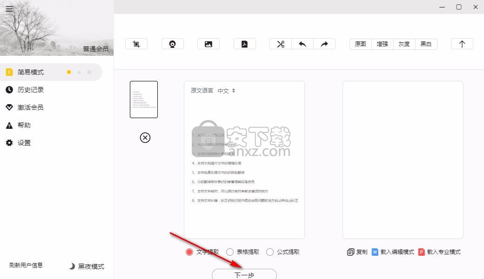484x279 pixels.
Task: Rotate left with the back arrow icon
Action: tap(302, 44)
